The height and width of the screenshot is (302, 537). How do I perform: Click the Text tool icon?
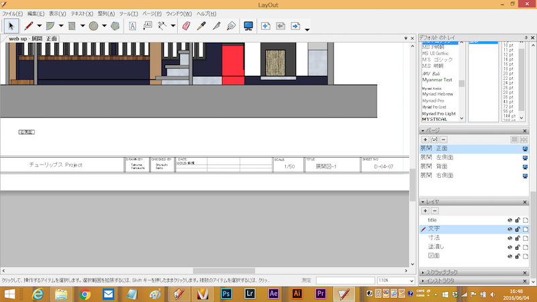(x=132, y=26)
